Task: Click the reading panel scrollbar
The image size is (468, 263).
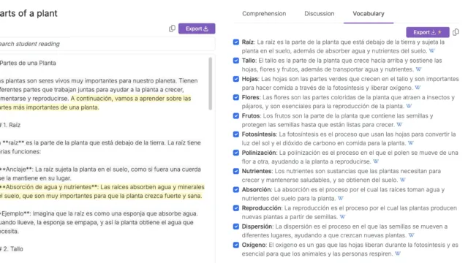Action: 211,83
